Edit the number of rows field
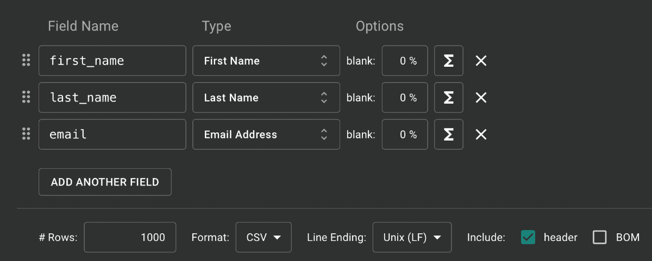Screen dimensions: 652x261 click(130, 237)
